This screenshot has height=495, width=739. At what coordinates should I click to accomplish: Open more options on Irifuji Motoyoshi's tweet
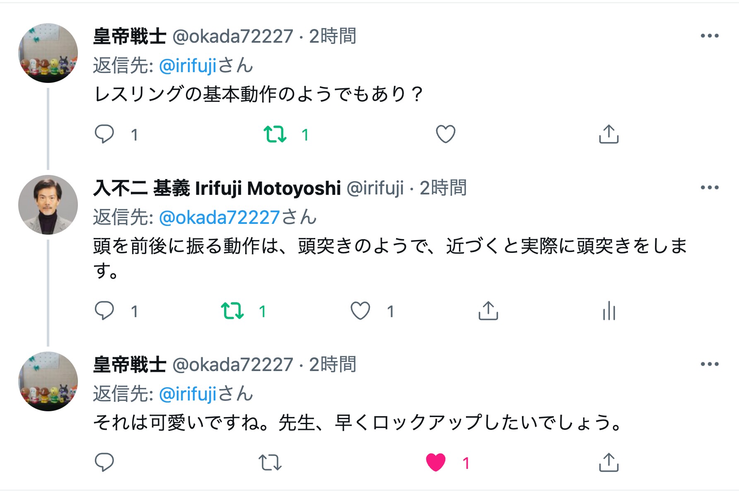pos(709,188)
